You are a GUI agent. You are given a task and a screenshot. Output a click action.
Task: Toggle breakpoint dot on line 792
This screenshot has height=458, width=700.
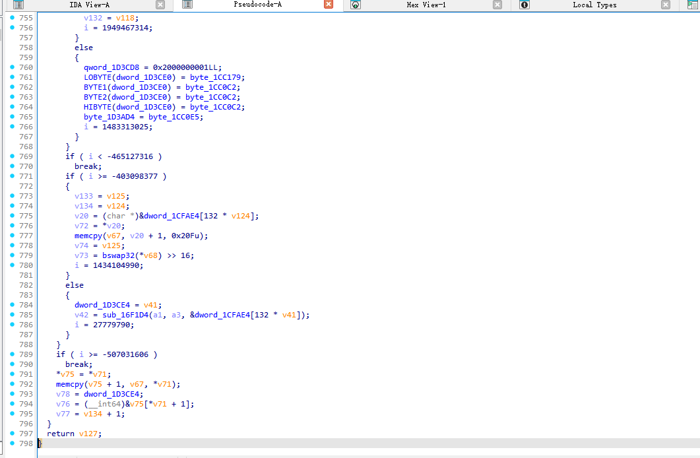tap(12, 384)
